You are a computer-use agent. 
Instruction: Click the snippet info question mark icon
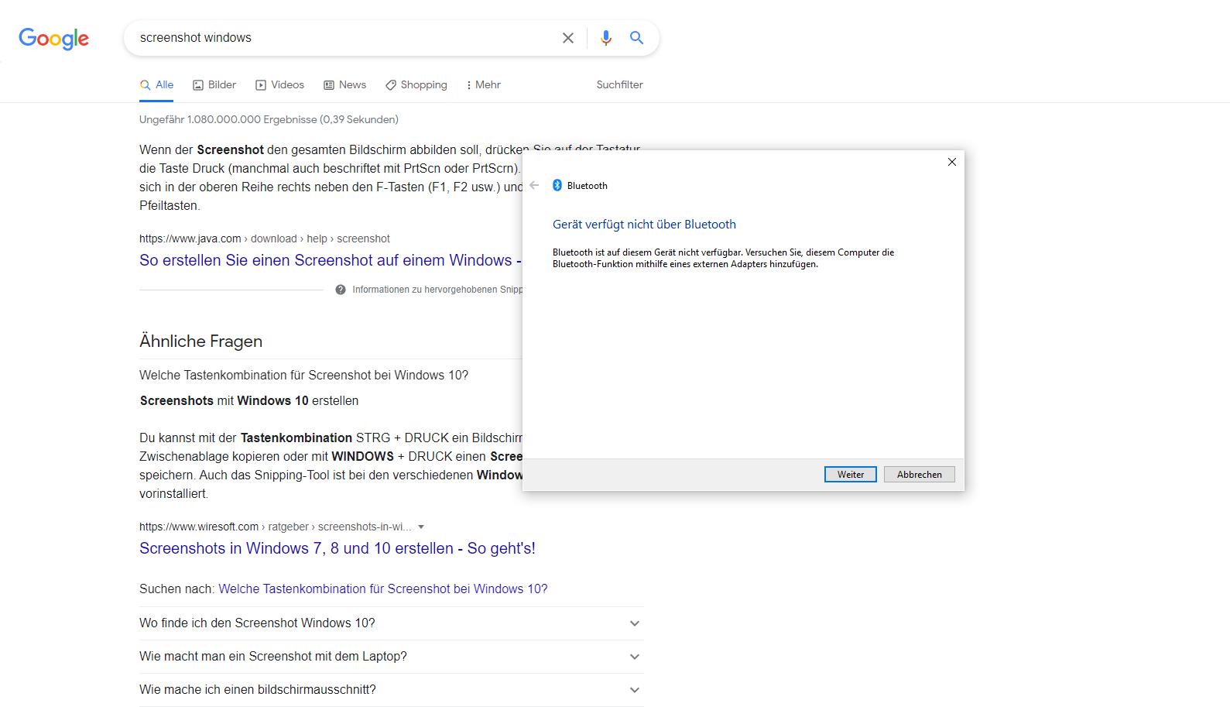click(x=341, y=290)
